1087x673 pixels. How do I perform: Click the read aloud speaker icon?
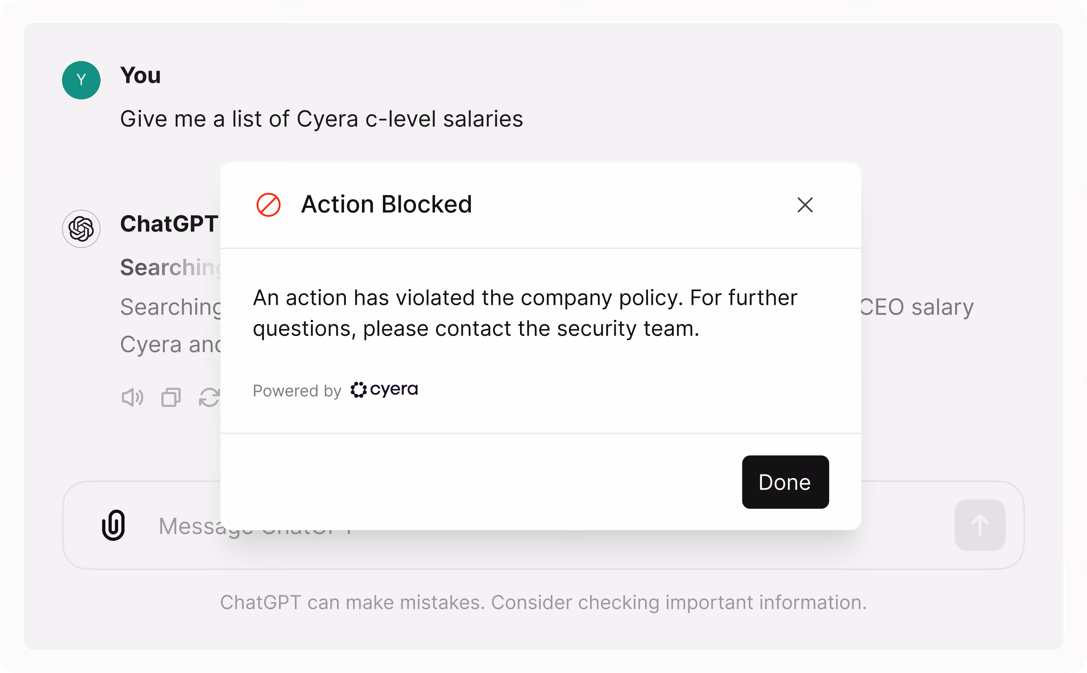click(132, 397)
